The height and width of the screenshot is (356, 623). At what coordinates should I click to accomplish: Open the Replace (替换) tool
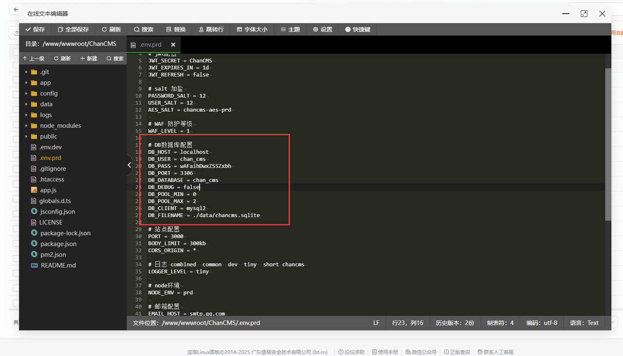click(x=176, y=30)
